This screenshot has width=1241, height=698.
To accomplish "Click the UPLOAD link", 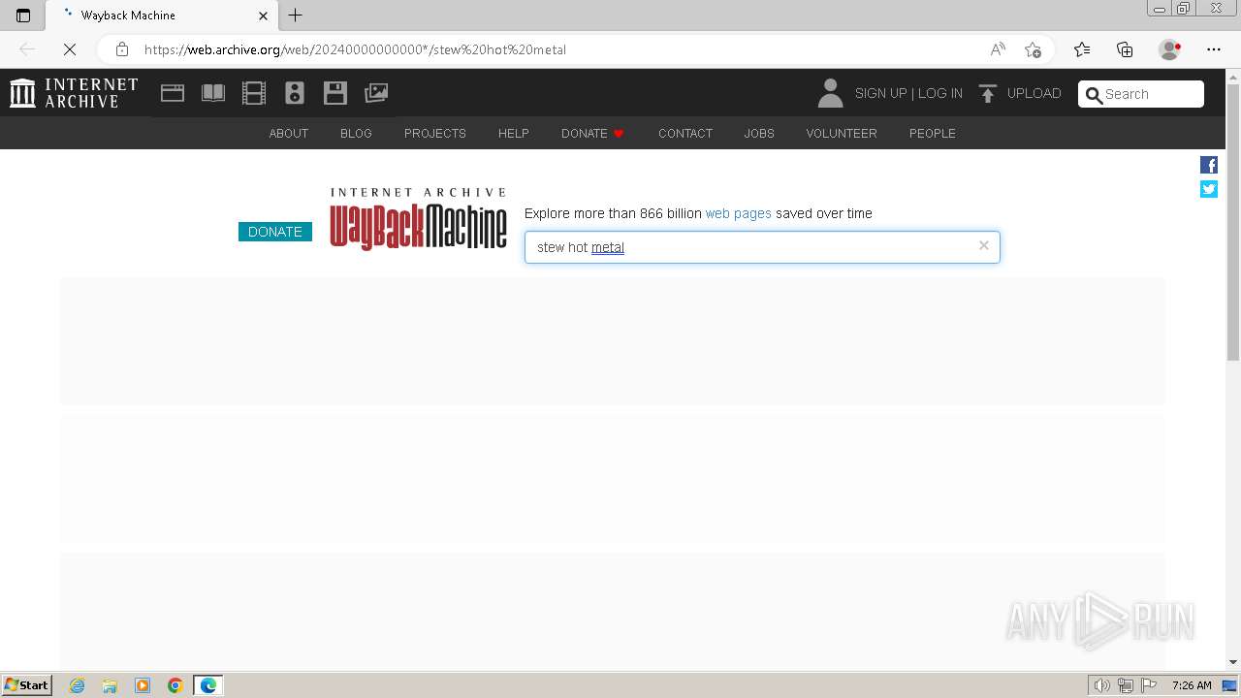I will point(1034,93).
